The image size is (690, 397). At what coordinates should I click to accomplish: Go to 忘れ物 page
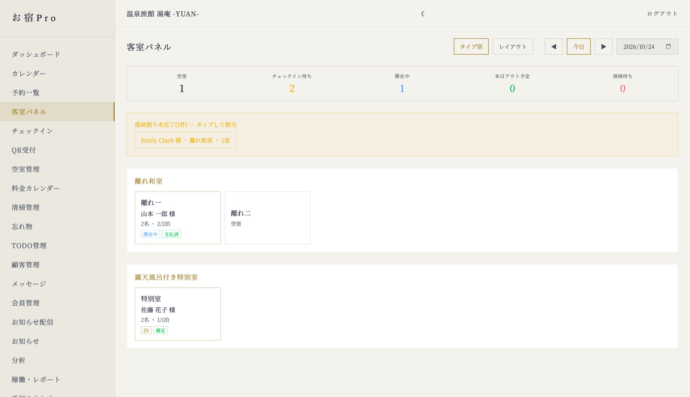pyautogui.click(x=57, y=226)
